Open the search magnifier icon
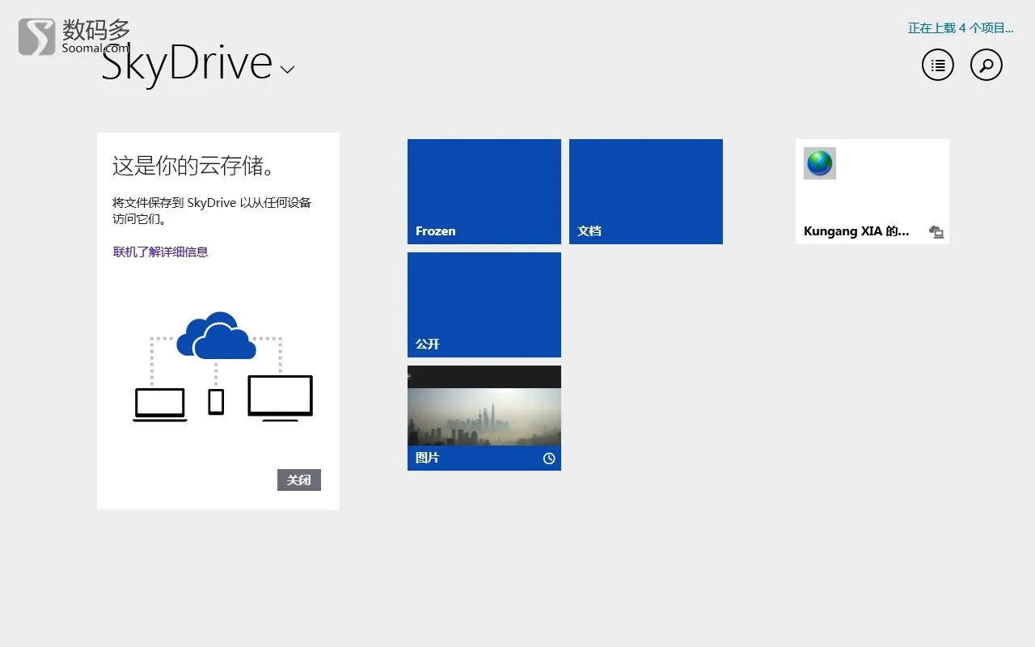 986,65
